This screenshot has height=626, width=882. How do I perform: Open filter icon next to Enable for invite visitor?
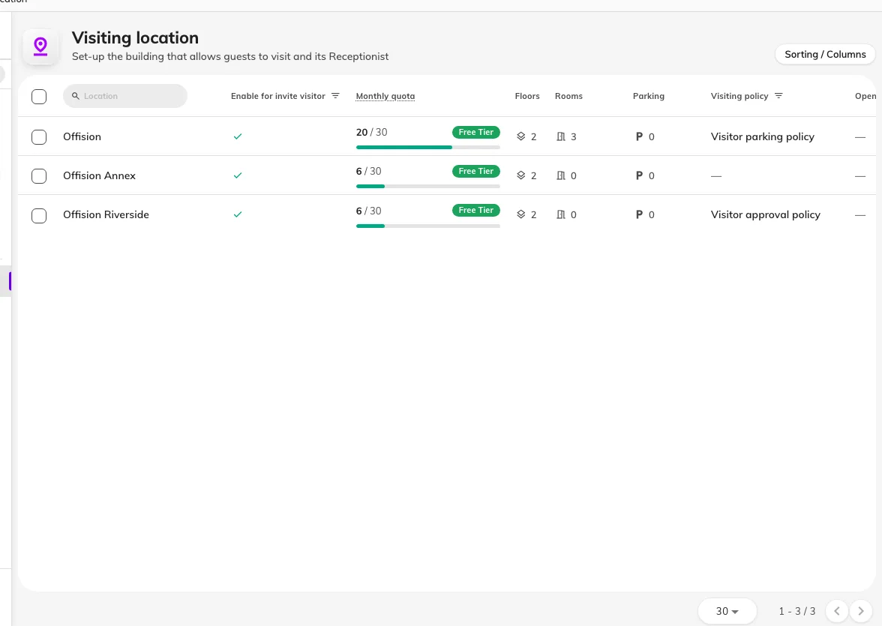(335, 96)
